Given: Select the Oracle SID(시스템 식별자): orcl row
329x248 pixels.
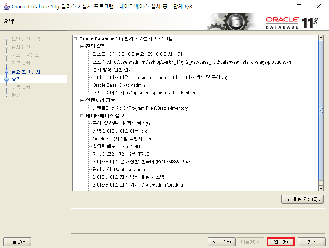Looking at the screenshot, I should (123, 139).
